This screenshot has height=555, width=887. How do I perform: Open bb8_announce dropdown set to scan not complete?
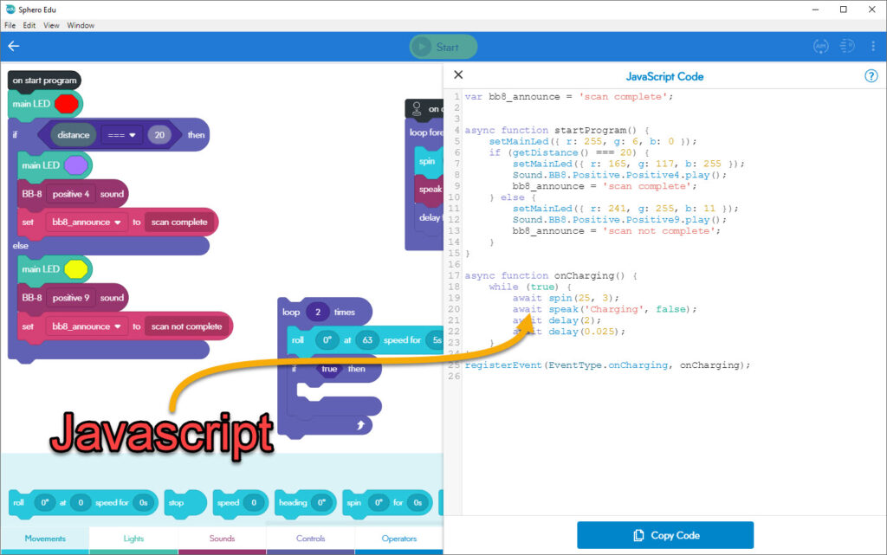[x=86, y=326]
